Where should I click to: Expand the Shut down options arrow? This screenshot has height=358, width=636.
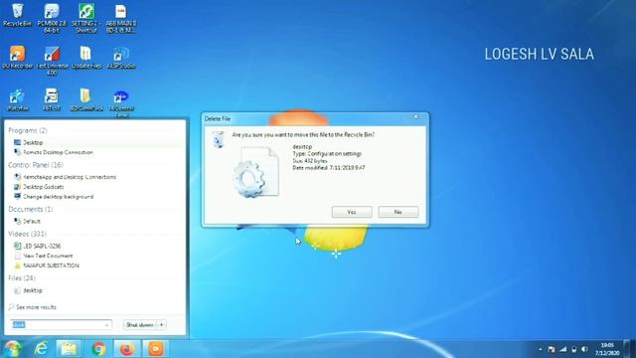[162, 325]
